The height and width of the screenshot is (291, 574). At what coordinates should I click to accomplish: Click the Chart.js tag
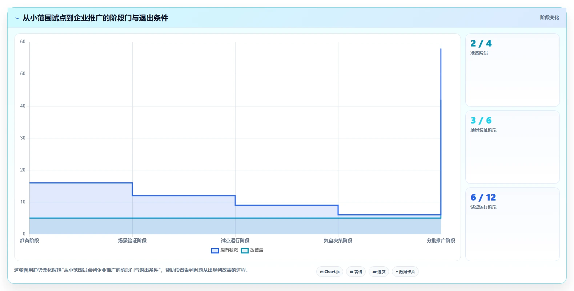(330, 272)
